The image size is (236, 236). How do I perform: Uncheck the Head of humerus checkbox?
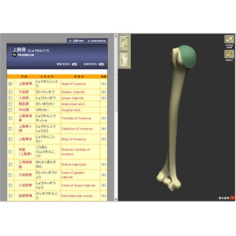click(10, 84)
